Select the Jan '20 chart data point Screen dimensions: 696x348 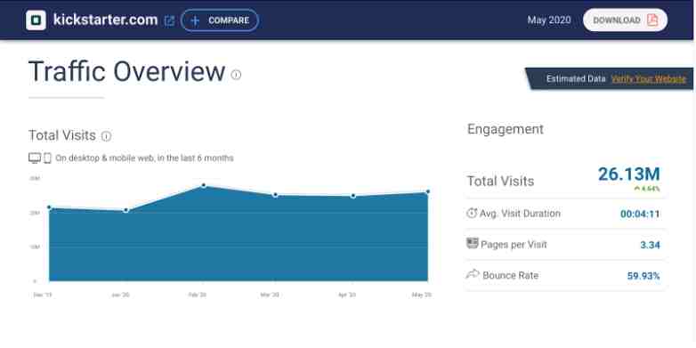tap(126, 210)
